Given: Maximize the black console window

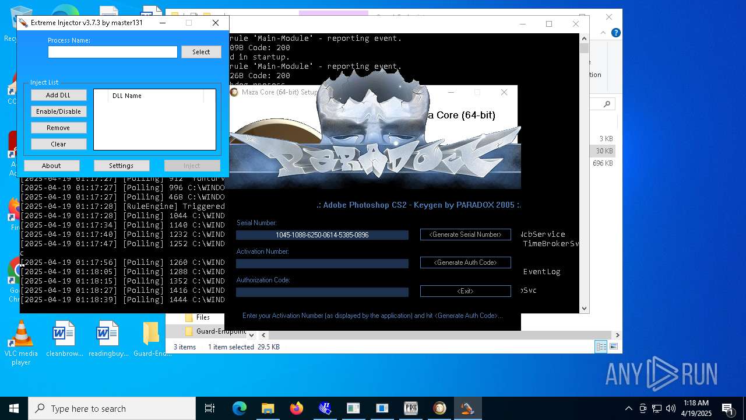Looking at the screenshot, I should 549,24.
